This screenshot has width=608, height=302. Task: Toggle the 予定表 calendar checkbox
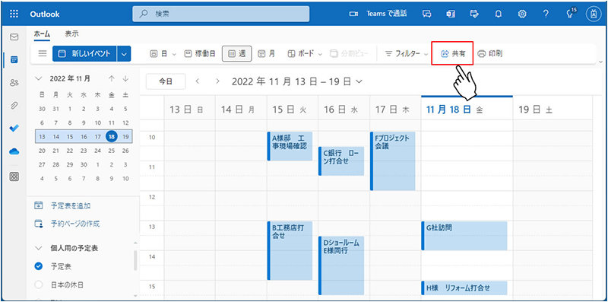(x=38, y=266)
